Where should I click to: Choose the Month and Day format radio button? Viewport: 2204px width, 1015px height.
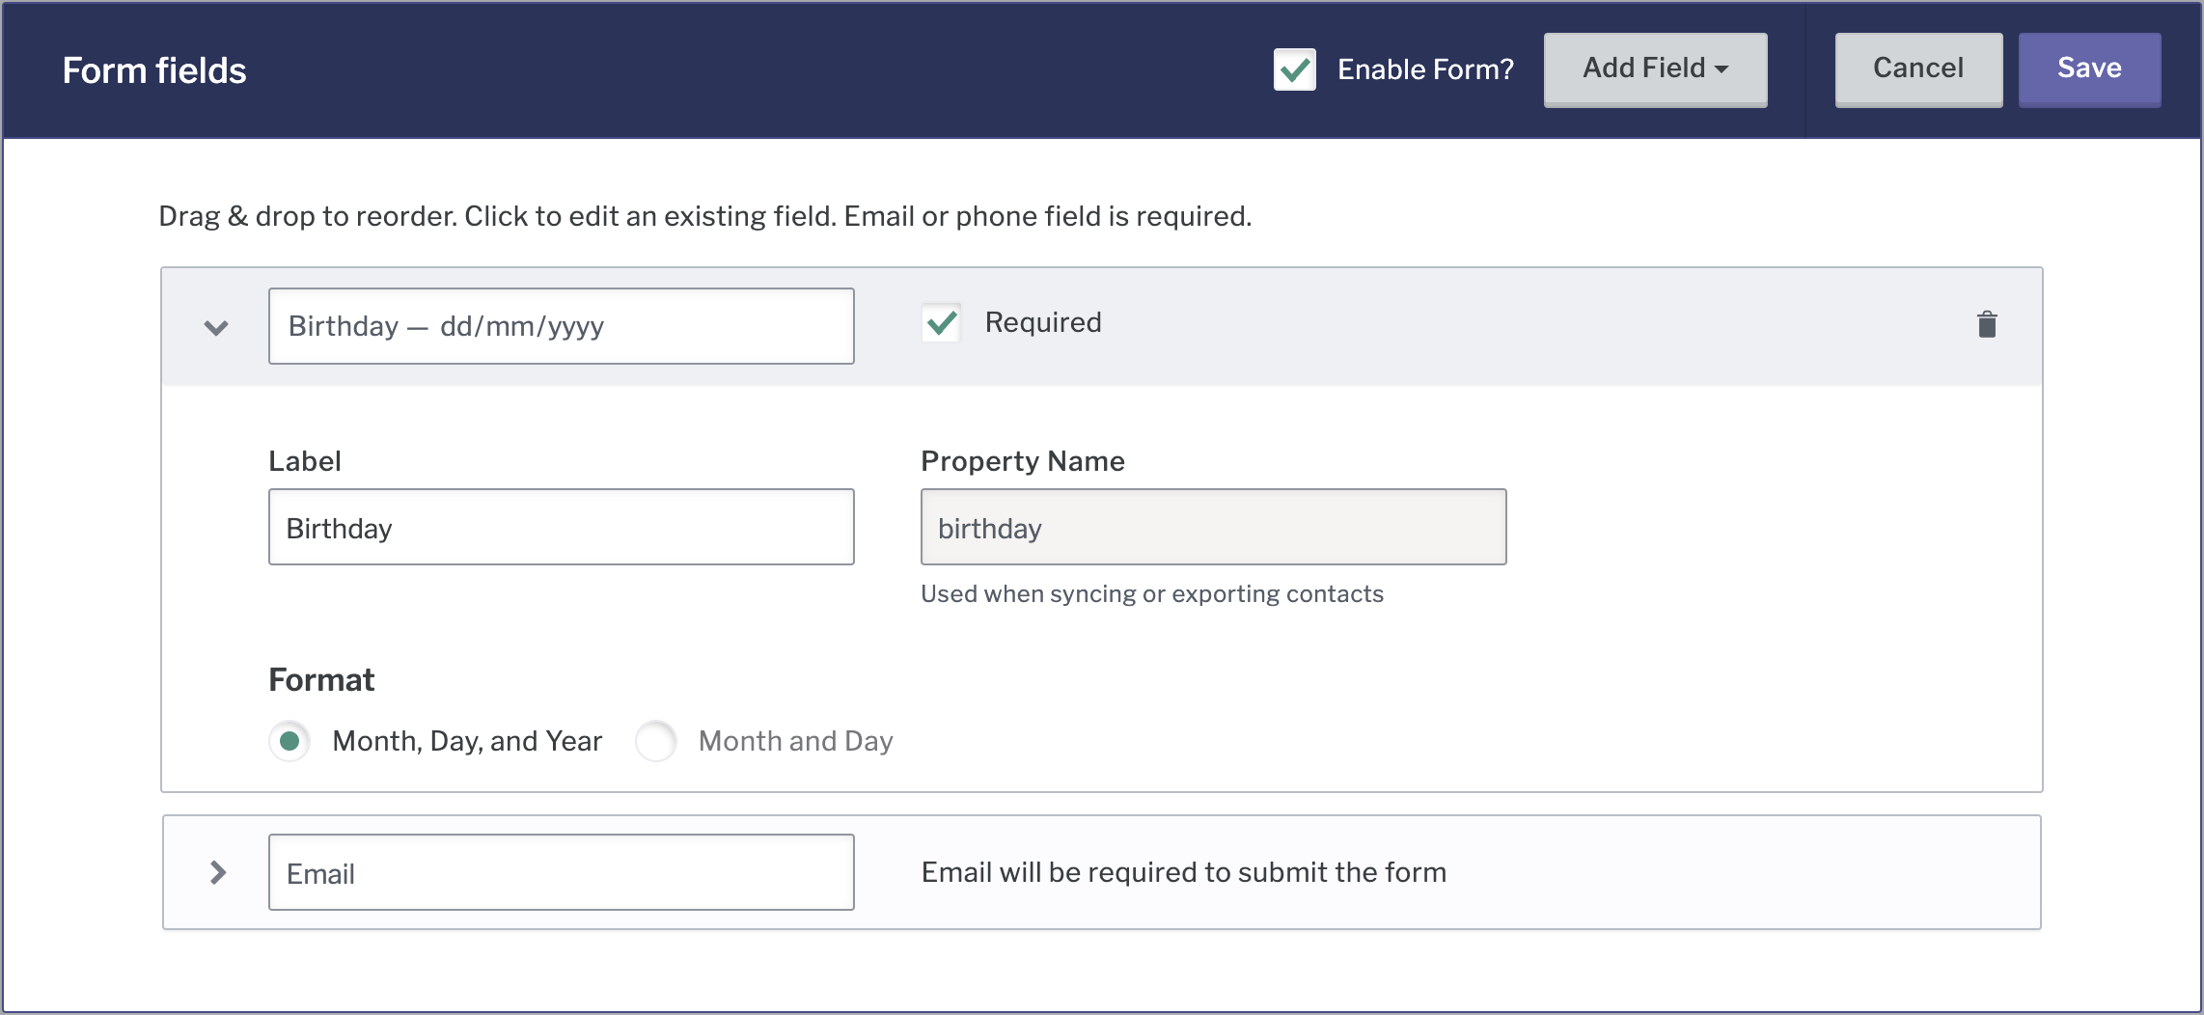656,741
